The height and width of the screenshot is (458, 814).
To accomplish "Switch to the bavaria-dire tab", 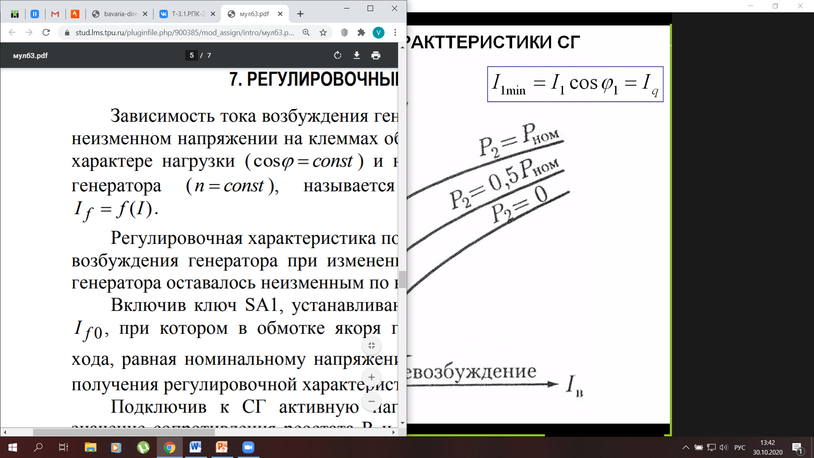I will coord(119,14).
